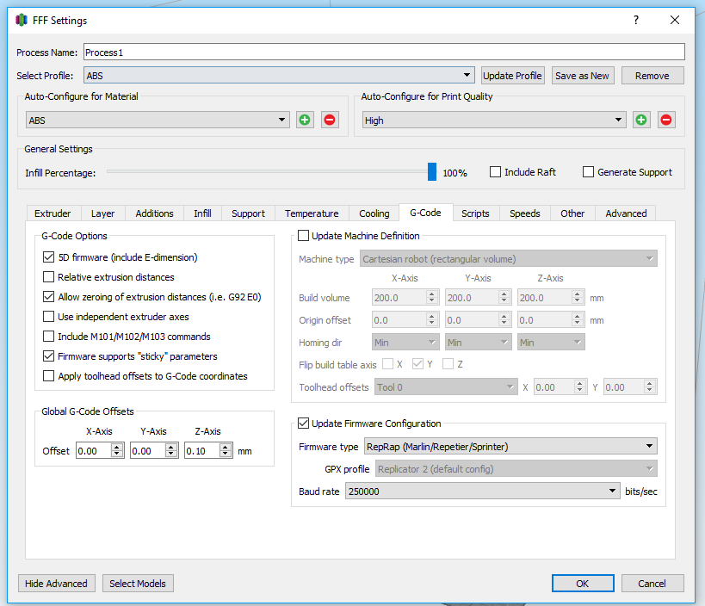Add a new material auto-configuration with the green plus
Image resolution: width=705 pixels, height=606 pixels.
pos(305,120)
